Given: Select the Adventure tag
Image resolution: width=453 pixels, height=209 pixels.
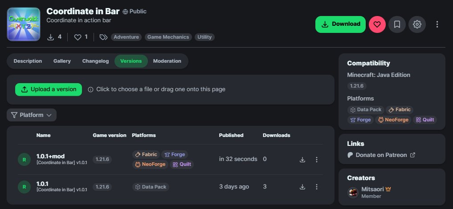Looking at the screenshot, I should [x=126, y=37].
